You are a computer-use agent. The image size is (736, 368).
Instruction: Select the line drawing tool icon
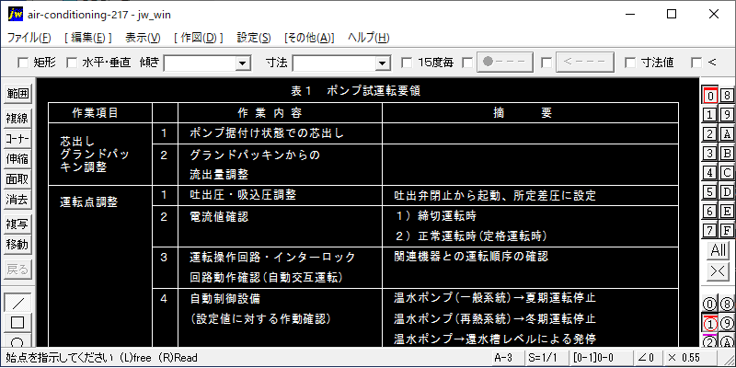point(17,302)
